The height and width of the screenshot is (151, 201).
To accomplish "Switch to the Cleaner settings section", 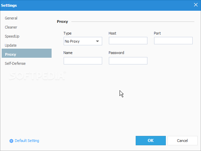I will pos(11,27).
